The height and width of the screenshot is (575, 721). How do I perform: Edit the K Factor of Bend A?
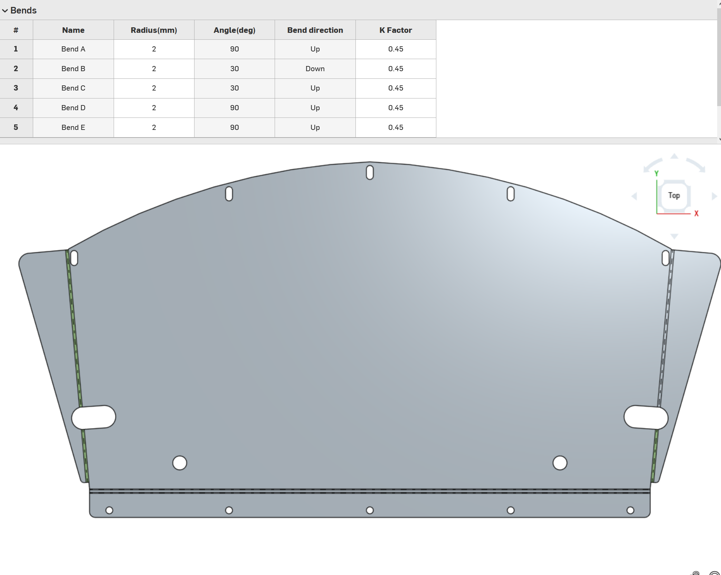(x=396, y=49)
